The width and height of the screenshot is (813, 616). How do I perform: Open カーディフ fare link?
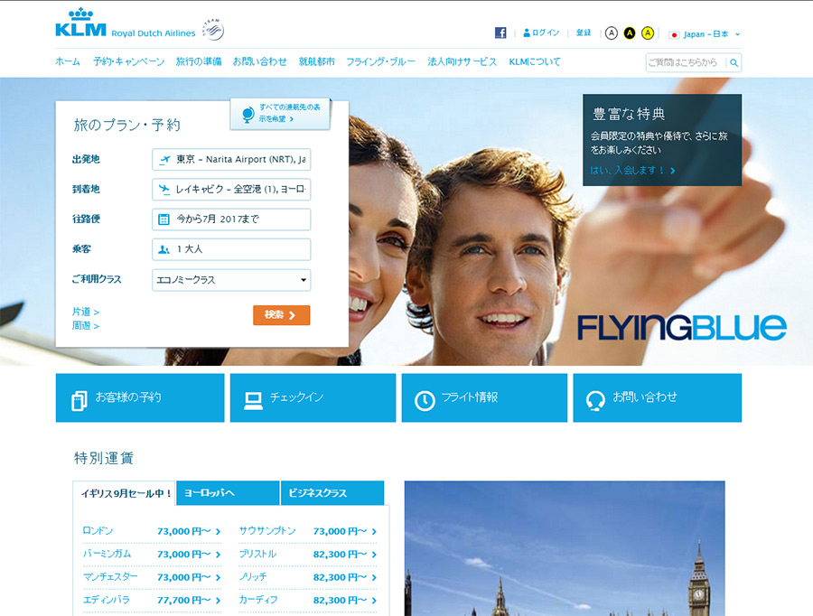[x=307, y=600]
